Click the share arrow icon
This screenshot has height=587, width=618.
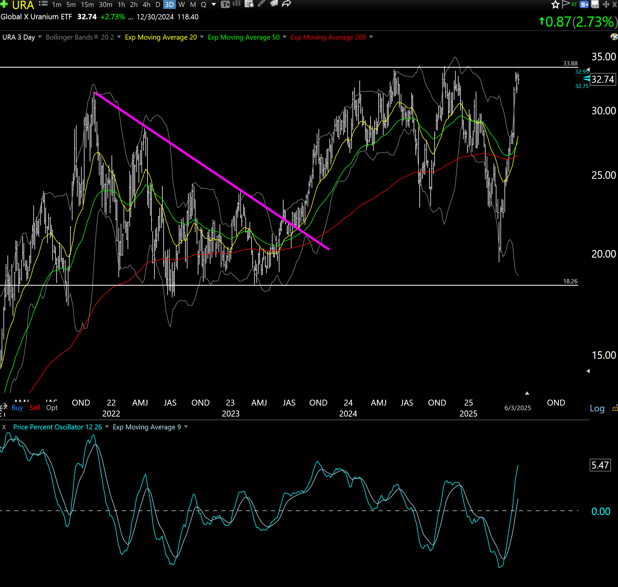286,4
